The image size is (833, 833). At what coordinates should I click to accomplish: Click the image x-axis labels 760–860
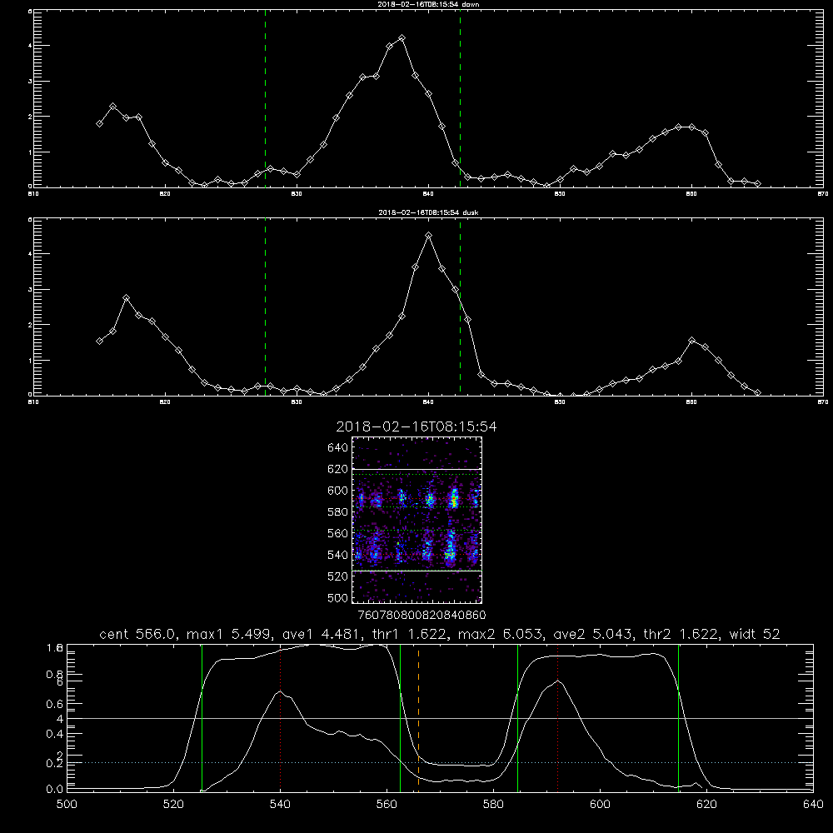point(421,615)
